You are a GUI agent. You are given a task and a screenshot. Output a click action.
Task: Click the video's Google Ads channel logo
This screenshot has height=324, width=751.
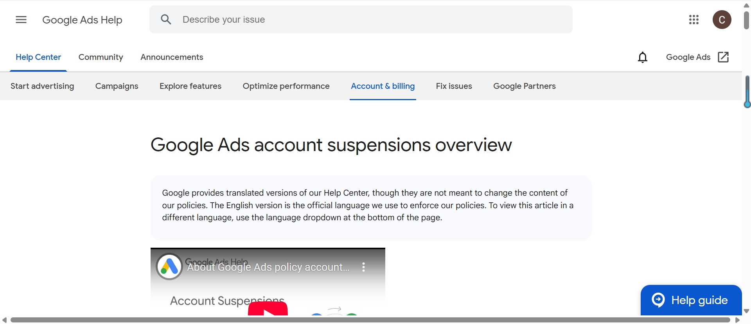169,266
